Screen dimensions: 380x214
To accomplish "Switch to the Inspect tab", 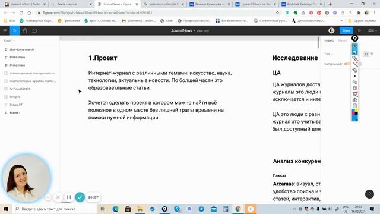I will 330,40.
